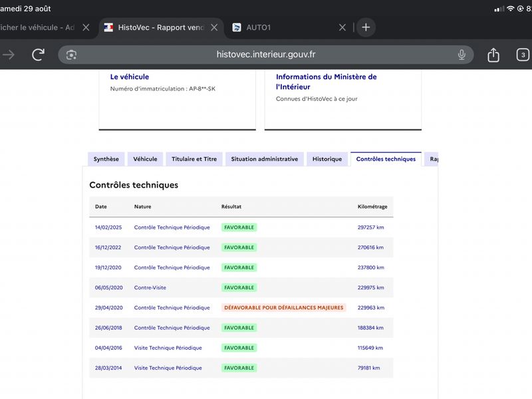
Task: Close the AUTO1 browser tab
Action: [342, 27]
